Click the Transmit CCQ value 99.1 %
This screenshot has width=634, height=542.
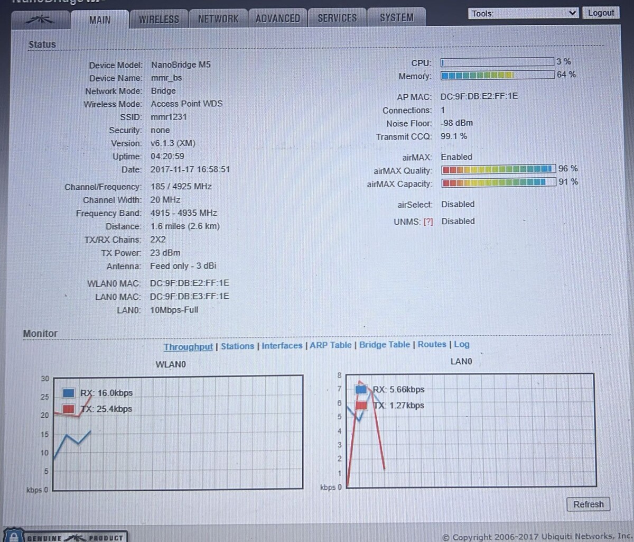tap(454, 136)
